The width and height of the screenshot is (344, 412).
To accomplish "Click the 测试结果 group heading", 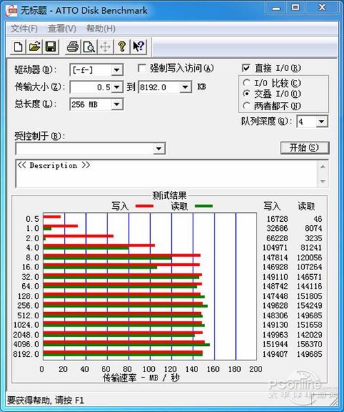I will (169, 196).
